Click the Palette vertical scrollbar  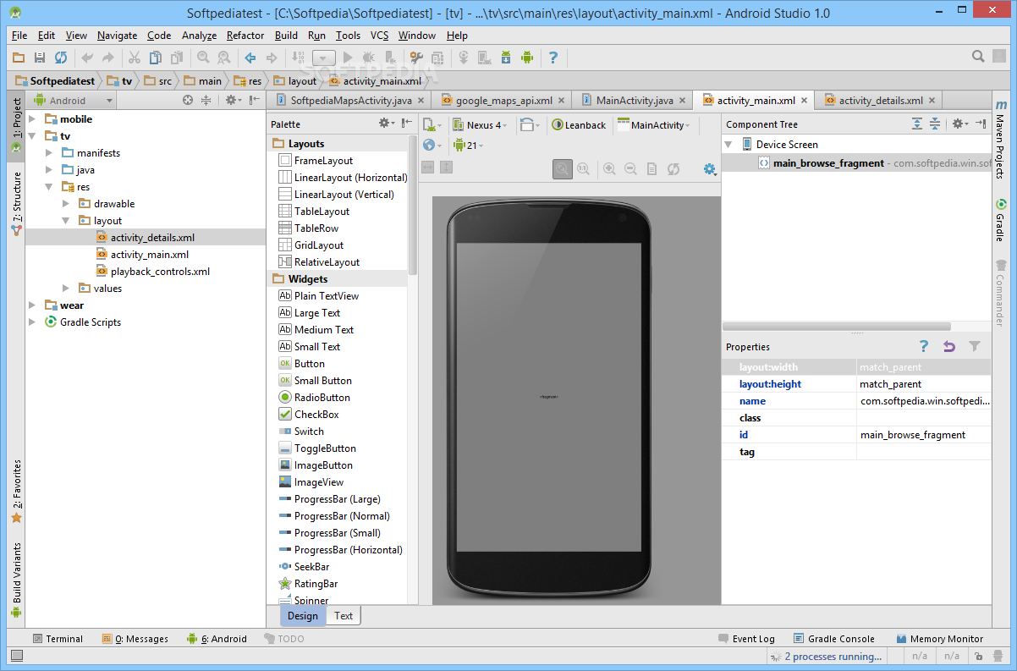coord(412,207)
